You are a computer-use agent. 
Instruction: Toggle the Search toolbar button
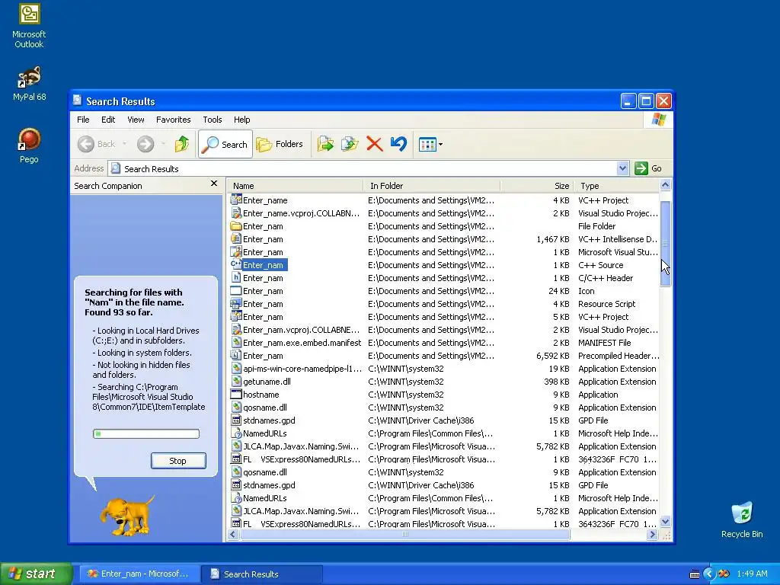pyautogui.click(x=225, y=144)
